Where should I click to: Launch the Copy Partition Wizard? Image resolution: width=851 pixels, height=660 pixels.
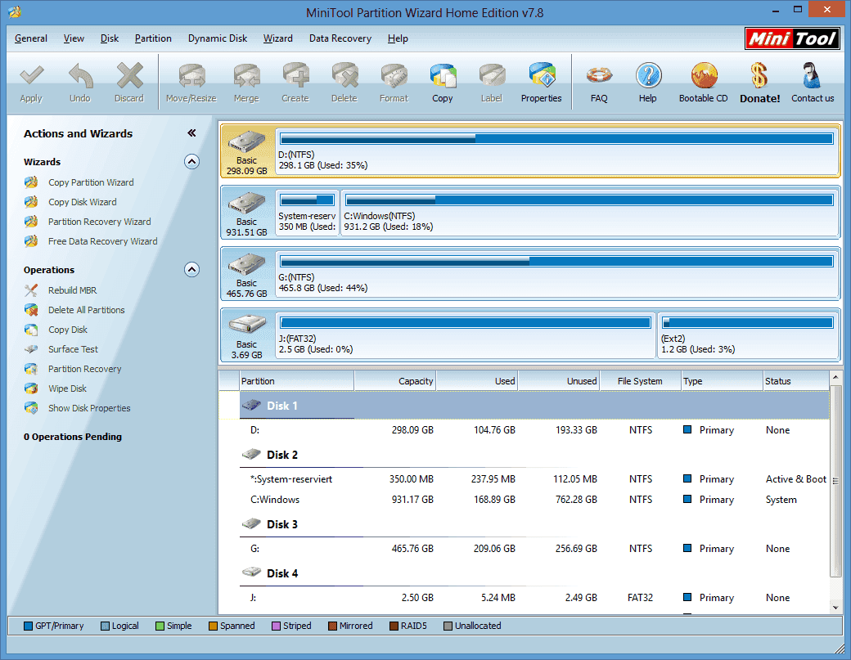(91, 182)
